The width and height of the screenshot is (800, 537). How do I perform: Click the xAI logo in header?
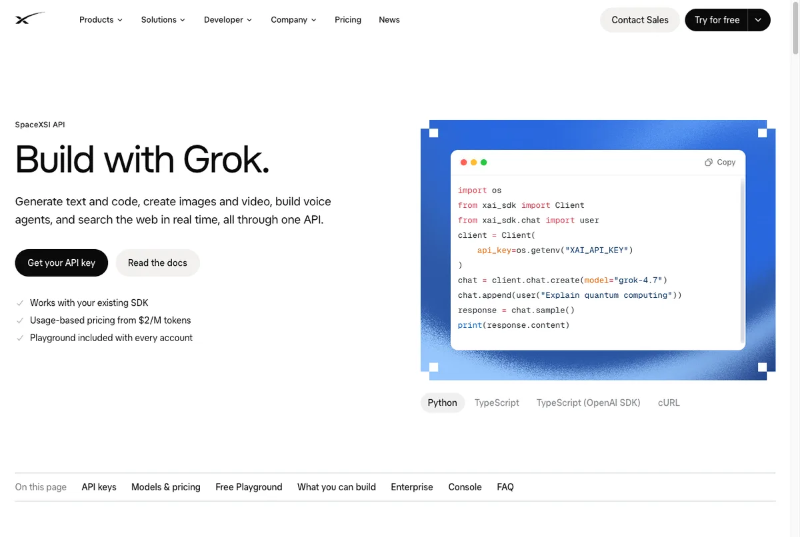[x=31, y=19]
